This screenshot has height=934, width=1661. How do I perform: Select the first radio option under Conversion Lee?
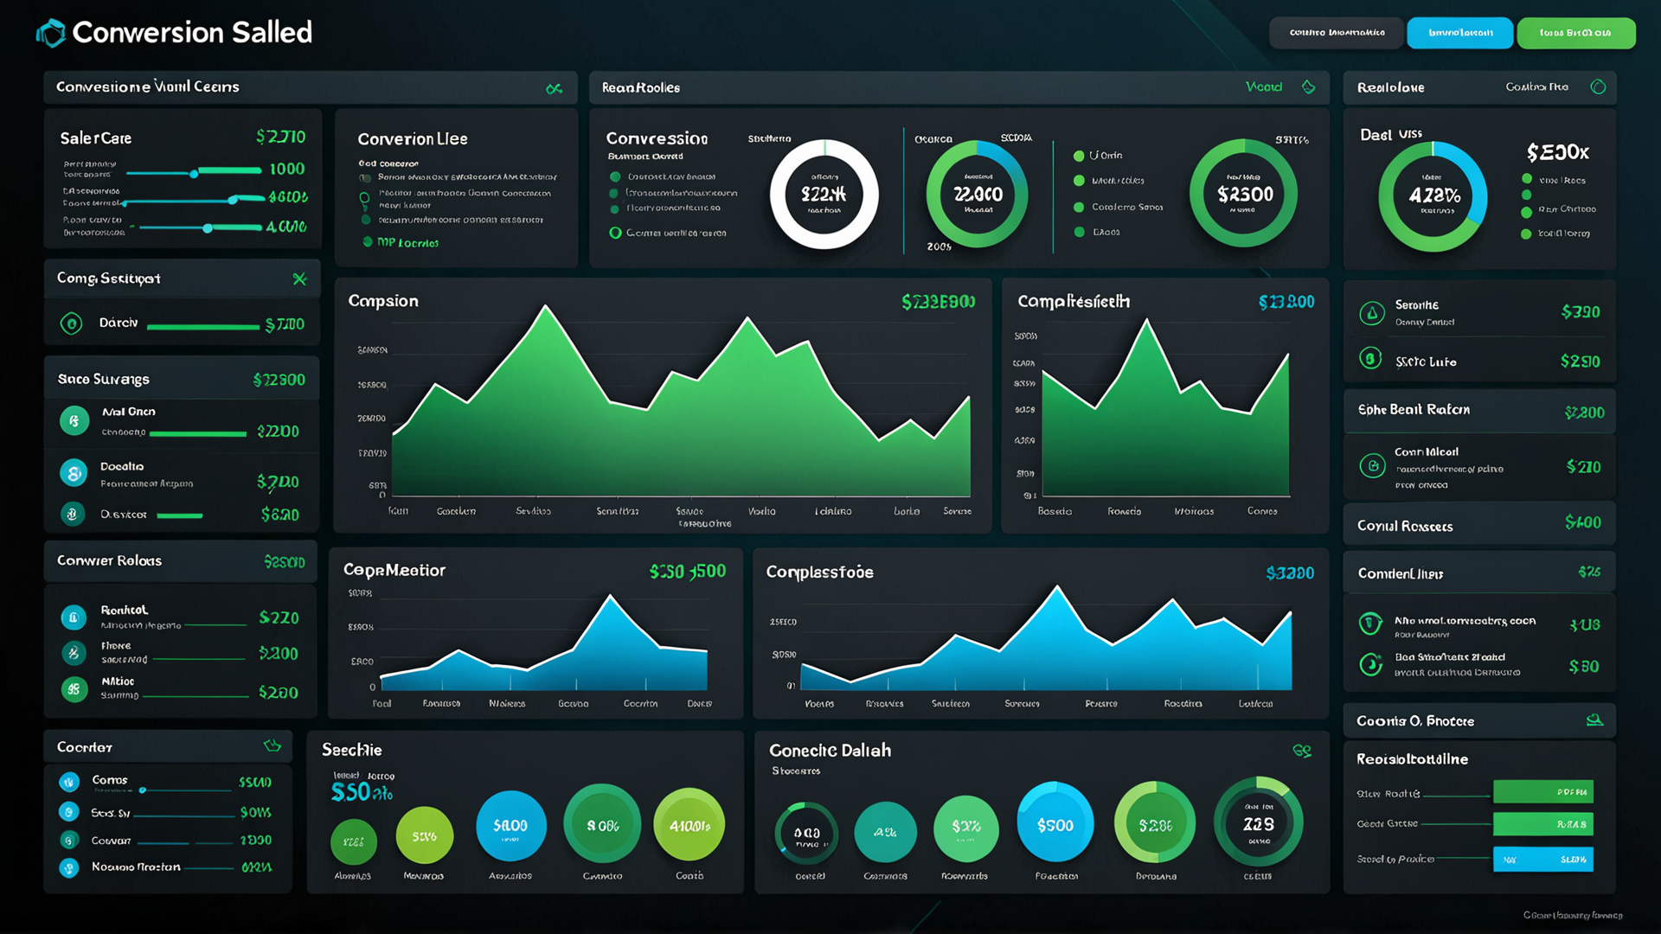pos(367,176)
